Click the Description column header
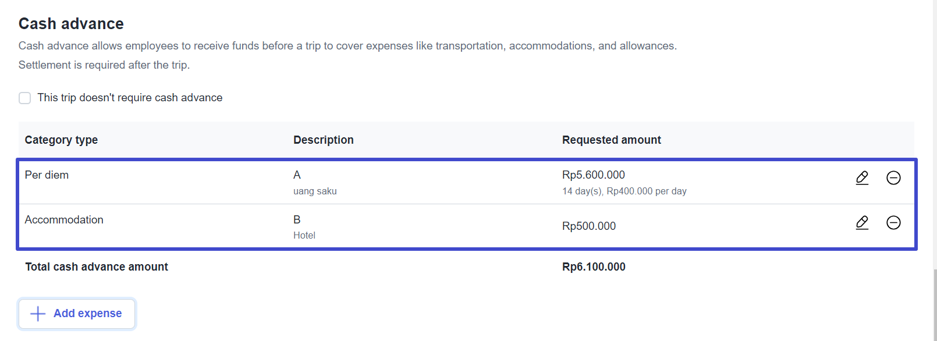 point(324,140)
